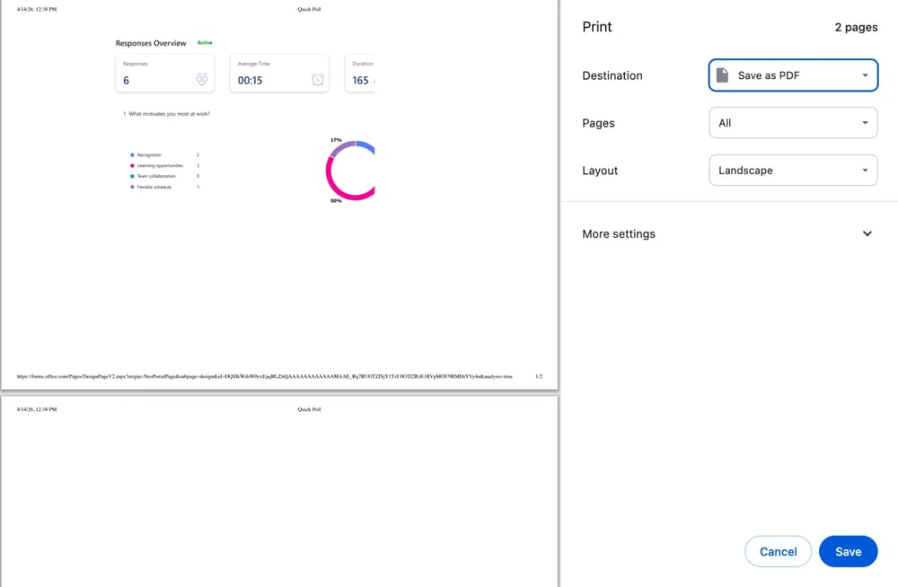Change the Layout dropdown from Landscape
Screen dimensions: 898x587
(x=792, y=171)
